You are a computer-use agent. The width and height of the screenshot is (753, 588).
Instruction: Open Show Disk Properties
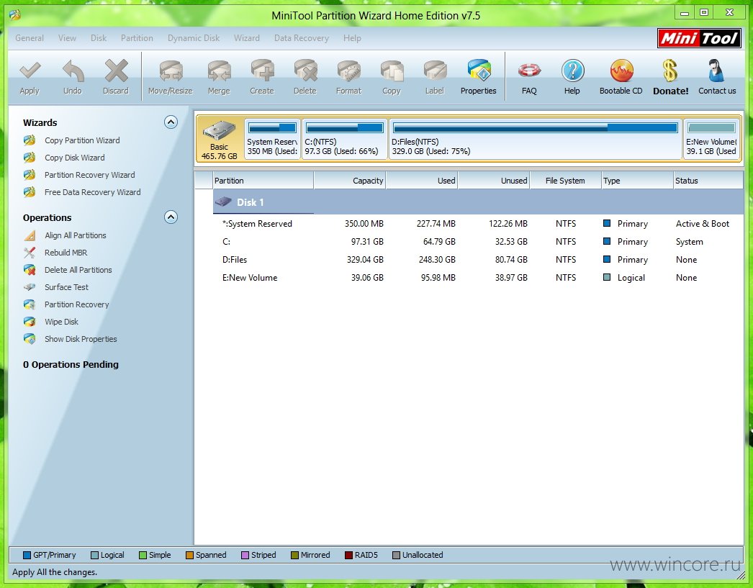coord(81,340)
